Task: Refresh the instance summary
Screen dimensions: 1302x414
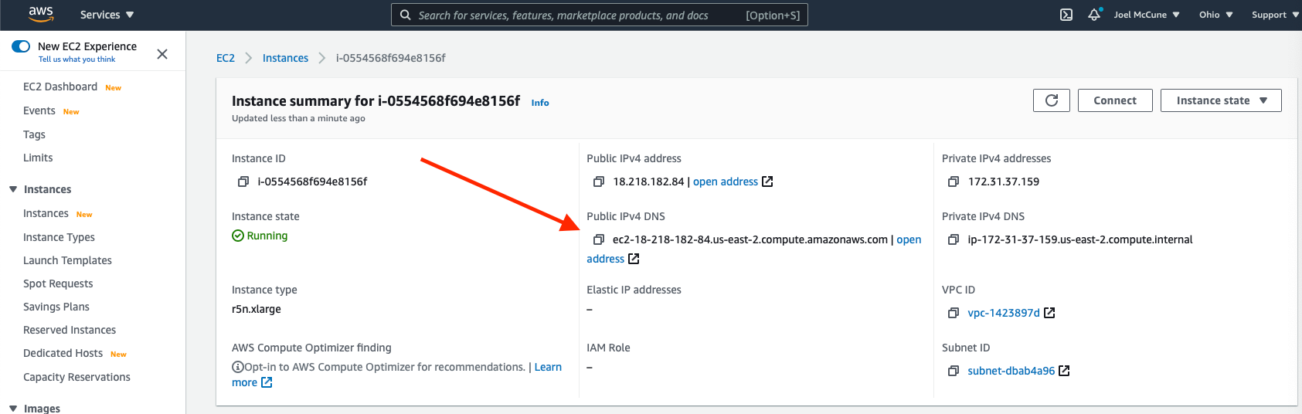Action: pos(1052,100)
